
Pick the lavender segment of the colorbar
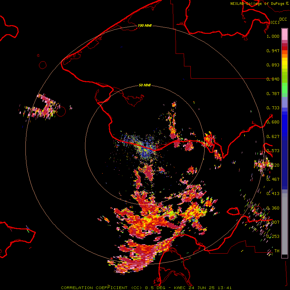coord(285,102)
